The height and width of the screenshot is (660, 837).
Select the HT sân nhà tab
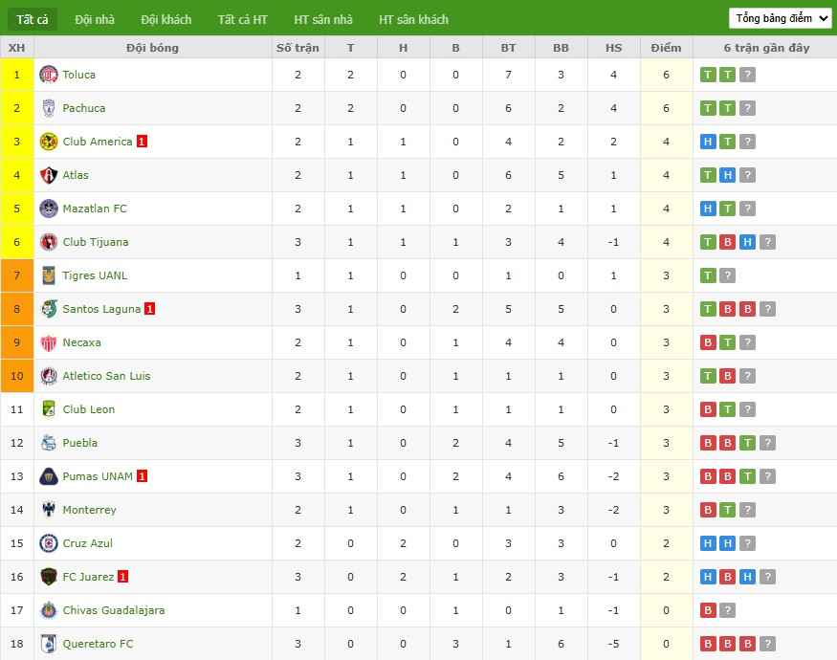[x=323, y=20]
